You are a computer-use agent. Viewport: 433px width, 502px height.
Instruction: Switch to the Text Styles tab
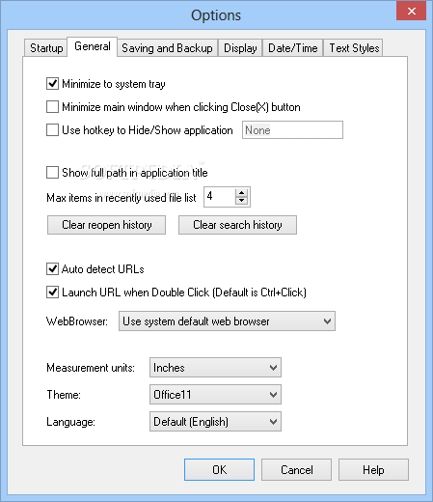tap(354, 48)
